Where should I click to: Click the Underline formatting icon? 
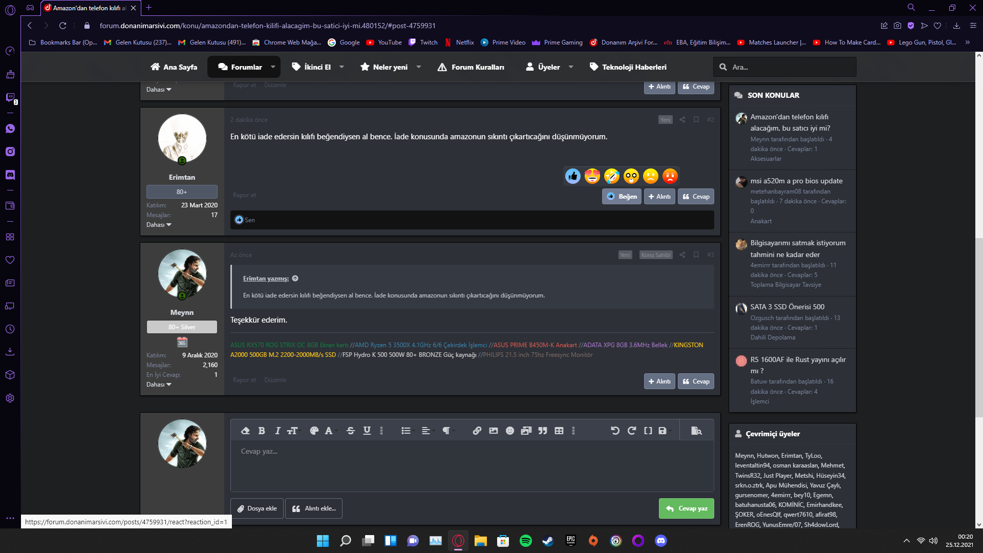[367, 431]
